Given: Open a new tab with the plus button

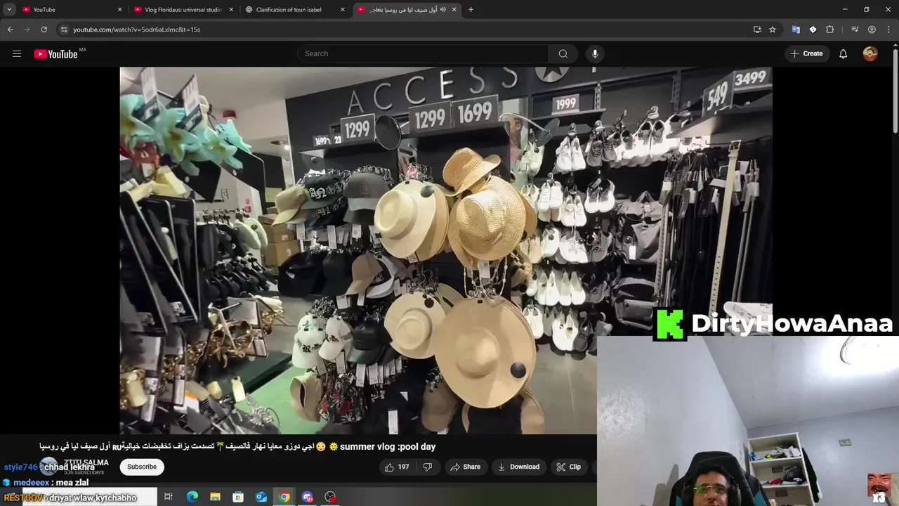Looking at the screenshot, I should click(471, 10).
